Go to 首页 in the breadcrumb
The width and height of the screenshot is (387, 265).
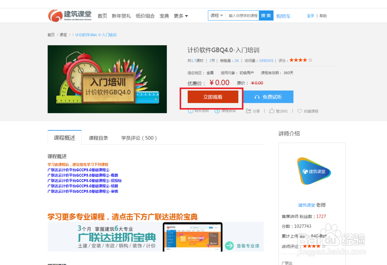(51, 35)
